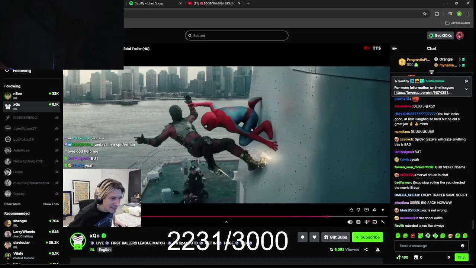Click the English language tag

tap(104, 250)
